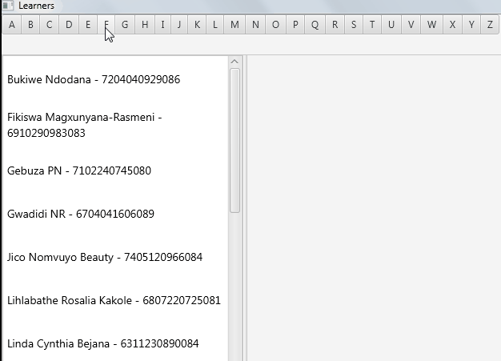Click the U letter button

(x=391, y=25)
